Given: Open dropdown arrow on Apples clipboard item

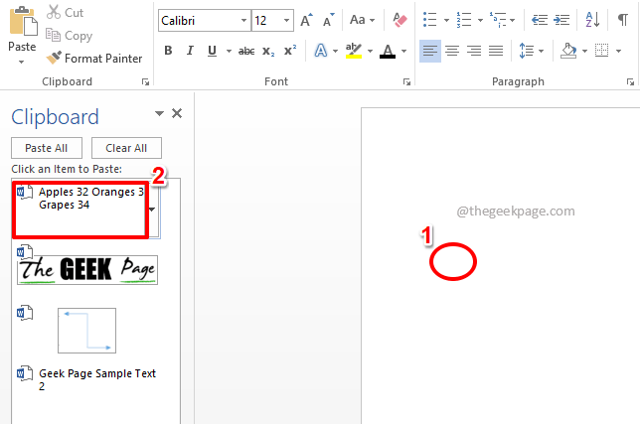Looking at the screenshot, I should pyautogui.click(x=151, y=210).
